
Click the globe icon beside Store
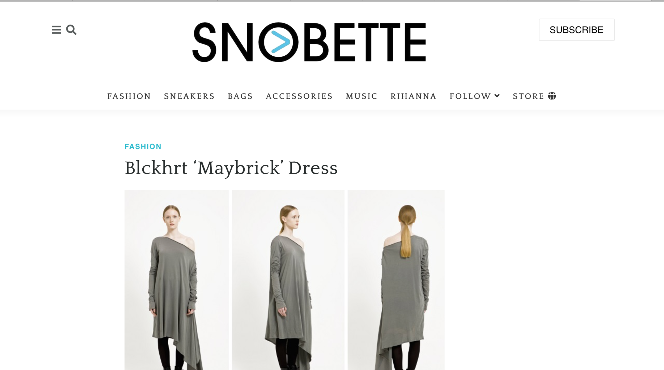[552, 96]
